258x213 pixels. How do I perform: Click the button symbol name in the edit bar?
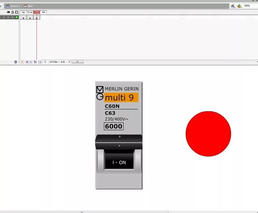click(x=28, y=6)
